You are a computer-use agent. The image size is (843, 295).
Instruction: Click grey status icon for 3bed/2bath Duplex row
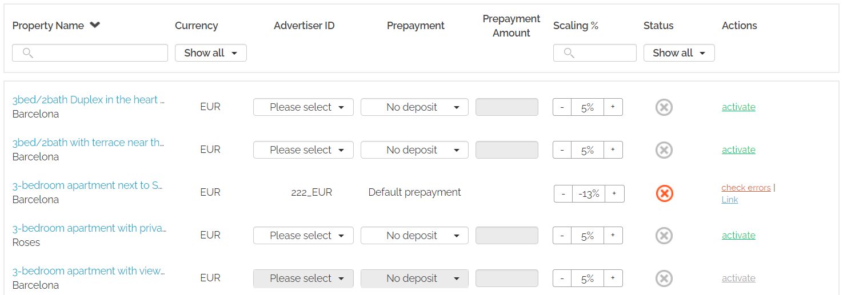[664, 107]
